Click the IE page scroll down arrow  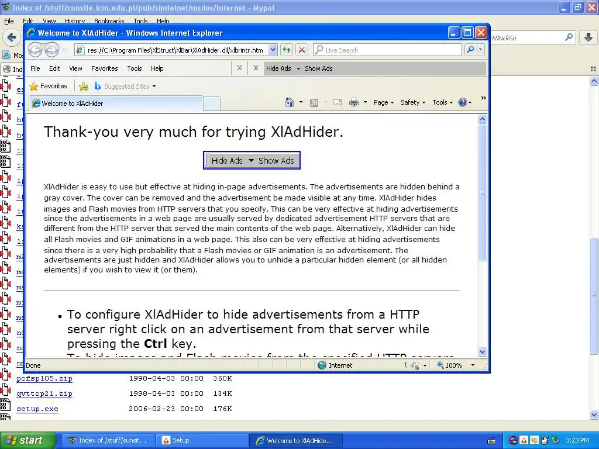click(x=482, y=351)
